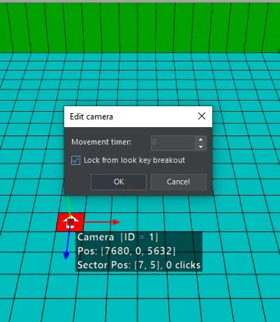This screenshot has width=280, height=322.
Task: Click Cancel in the Edit camera dialog
Action: pos(179,182)
